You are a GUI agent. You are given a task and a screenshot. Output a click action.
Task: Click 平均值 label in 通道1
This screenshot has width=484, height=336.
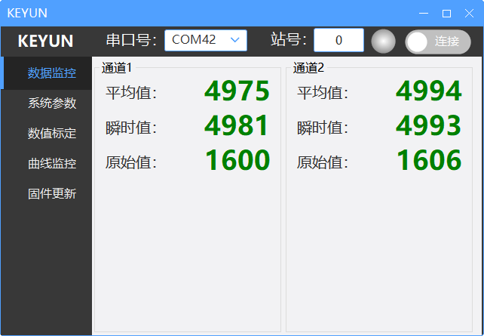[x=131, y=92]
